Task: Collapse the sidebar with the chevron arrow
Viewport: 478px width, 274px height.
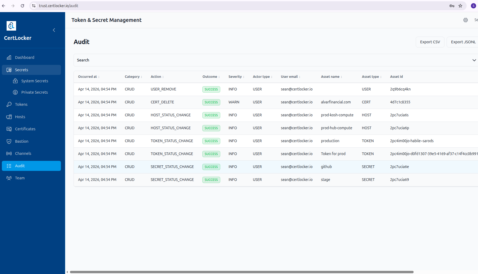Action: coord(54,30)
